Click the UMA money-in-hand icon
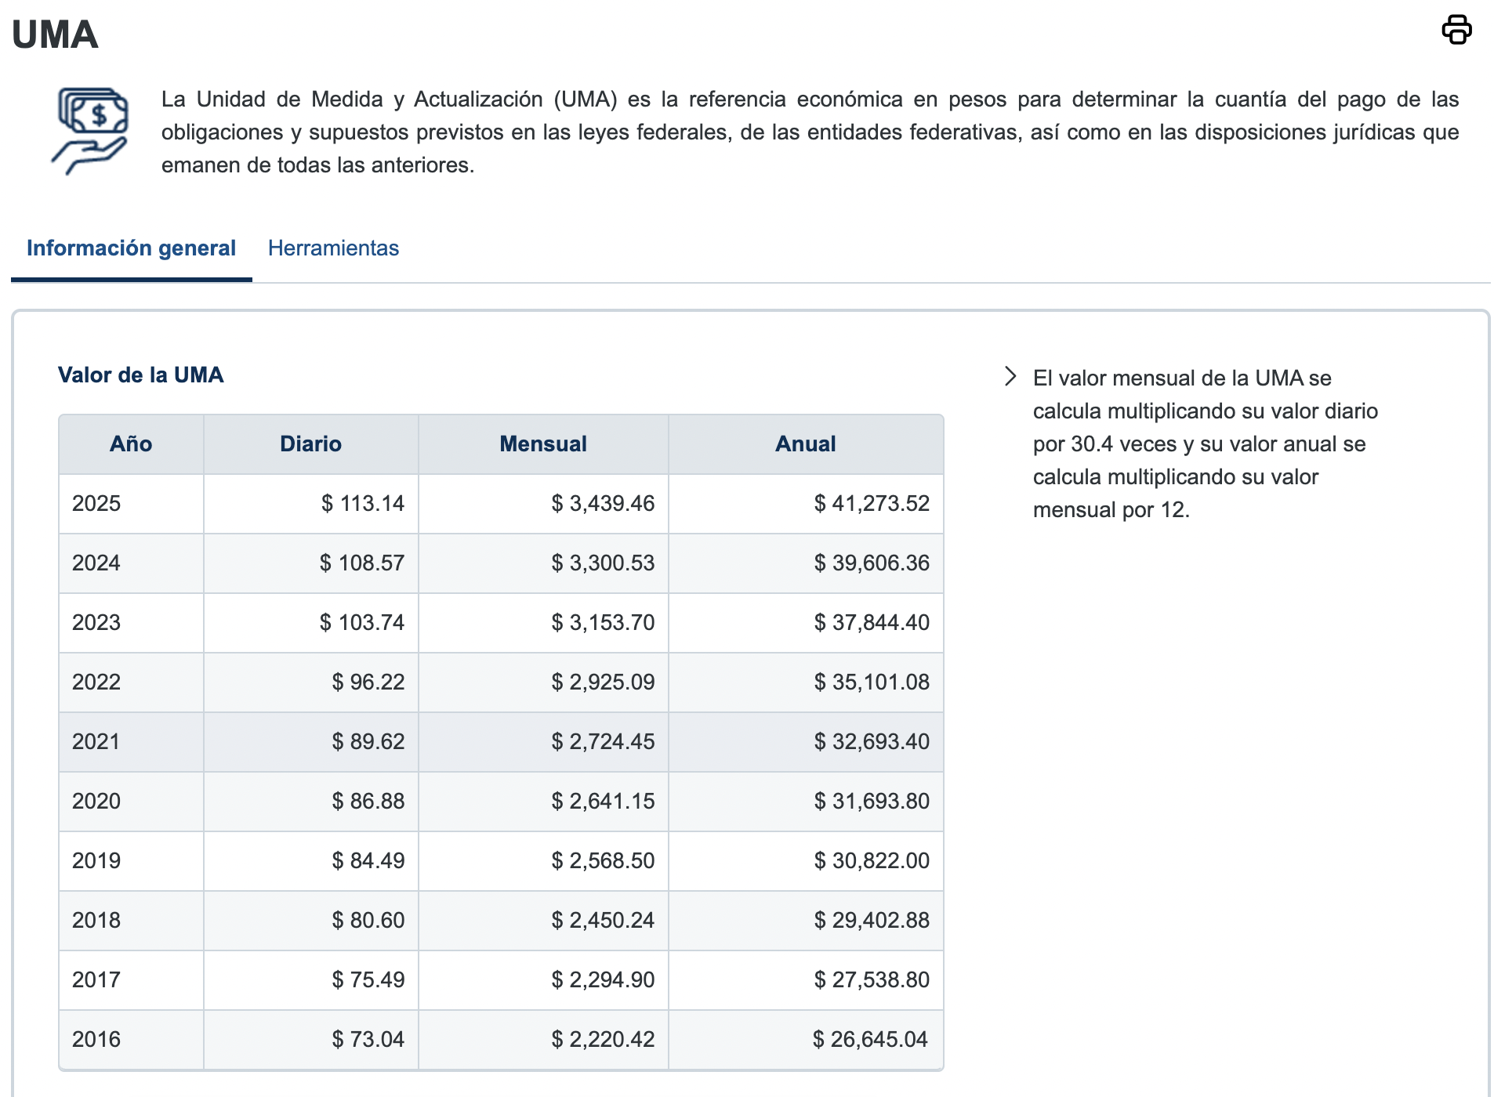 [x=90, y=131]
